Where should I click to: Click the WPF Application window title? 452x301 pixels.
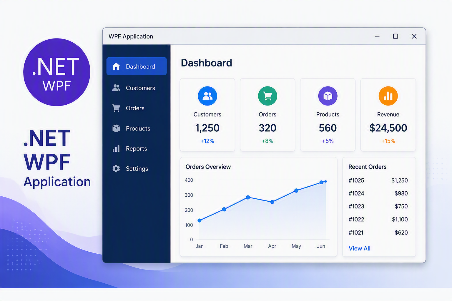(x=131, y=36)
